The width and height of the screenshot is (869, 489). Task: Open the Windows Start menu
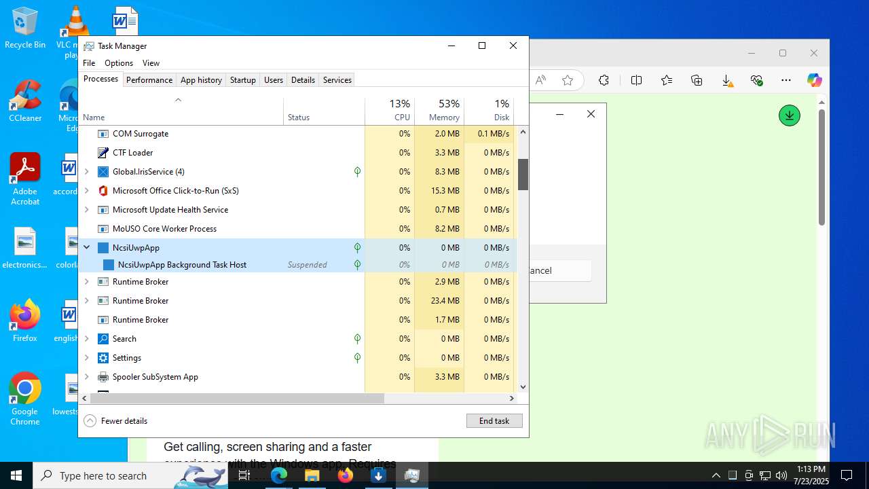click(x=16, y=475)
